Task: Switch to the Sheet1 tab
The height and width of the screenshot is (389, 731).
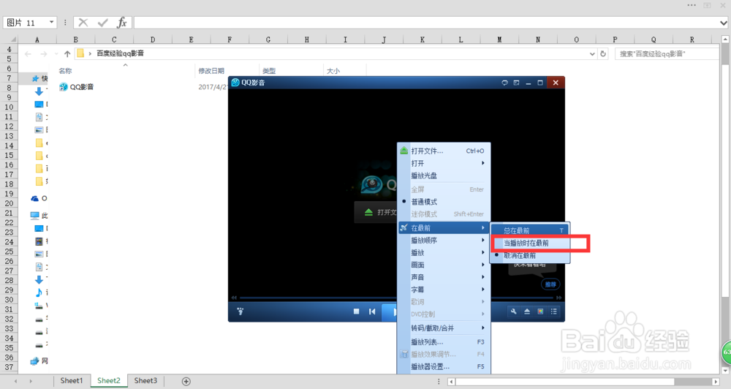Action: point(72,381)
